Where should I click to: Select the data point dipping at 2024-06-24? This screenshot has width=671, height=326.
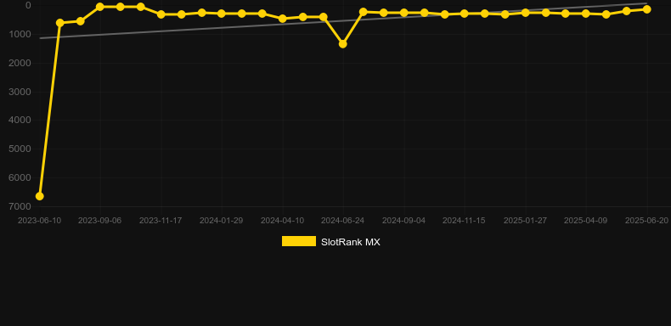point(343,43)
